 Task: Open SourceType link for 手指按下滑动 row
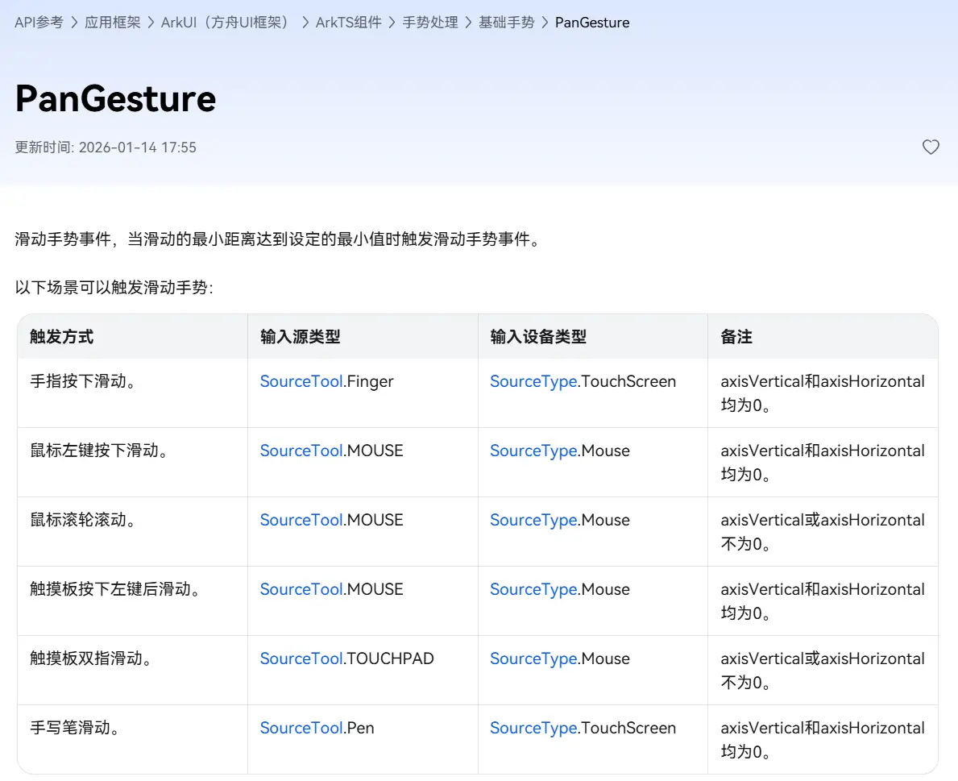pyautogui.click(x=533, y=381)
